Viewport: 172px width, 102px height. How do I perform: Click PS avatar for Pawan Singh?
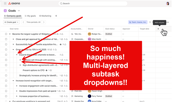pyautogui.click(x=89, y=91)
